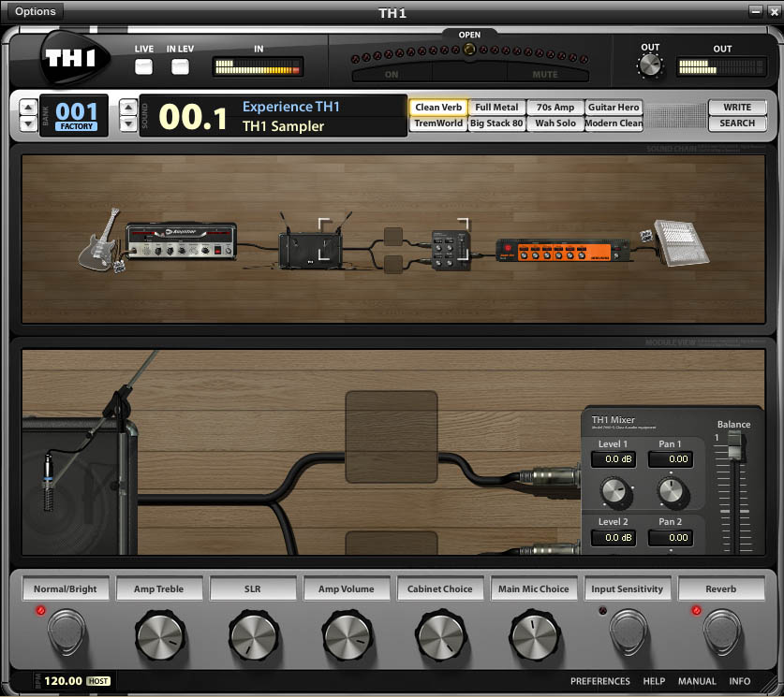Click the Amp Treble knob
The width and height of the screenshot is (784, 697).
pos(160,635)
